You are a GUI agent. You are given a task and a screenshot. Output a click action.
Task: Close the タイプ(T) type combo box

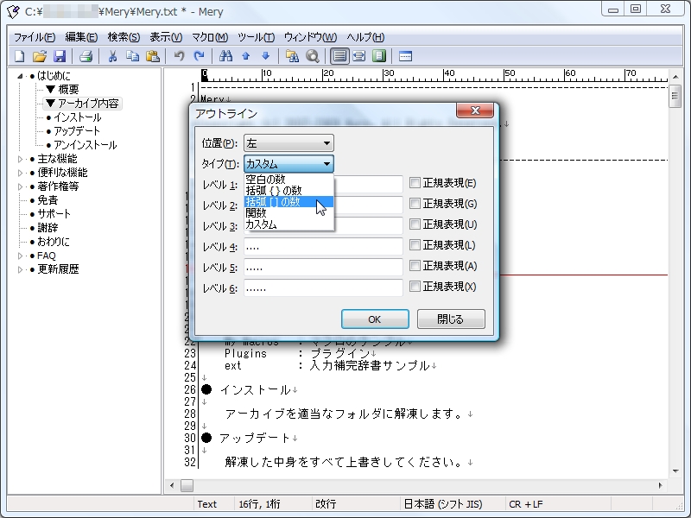(x=288, y=164)
